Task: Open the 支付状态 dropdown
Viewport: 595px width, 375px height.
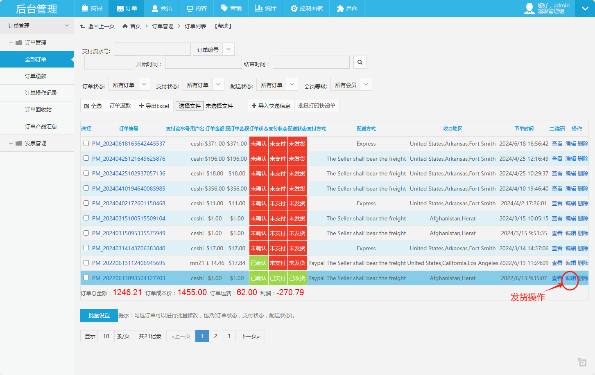Action: point(203,85)
